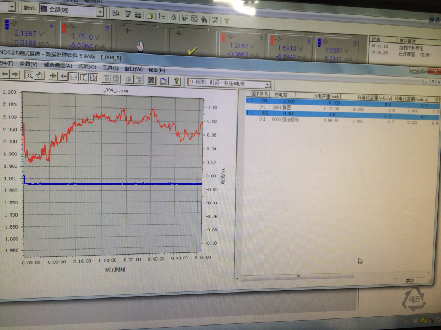
Task: Click the forward arrow in data toolbar
Action: pos(15,74)
